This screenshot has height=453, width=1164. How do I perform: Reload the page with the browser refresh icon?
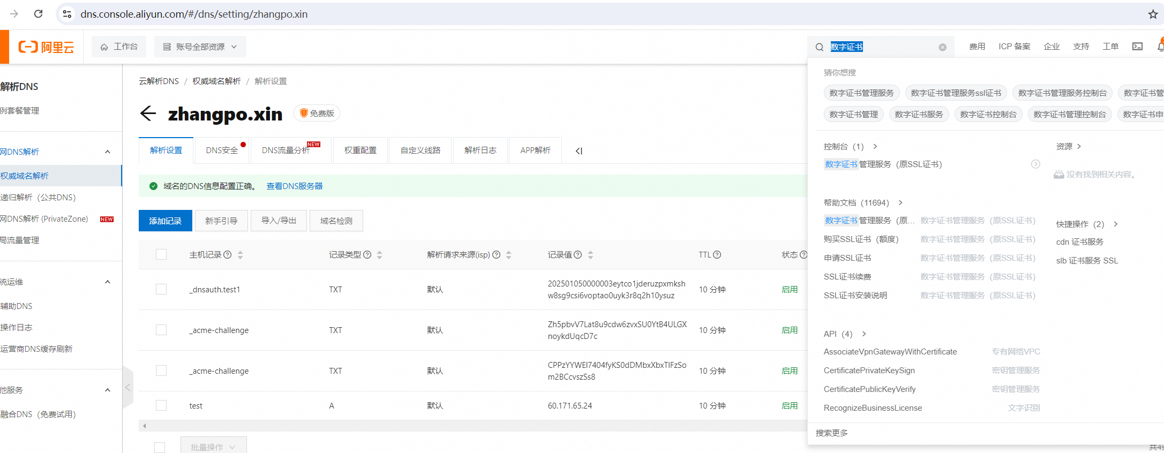pos(38,14)
